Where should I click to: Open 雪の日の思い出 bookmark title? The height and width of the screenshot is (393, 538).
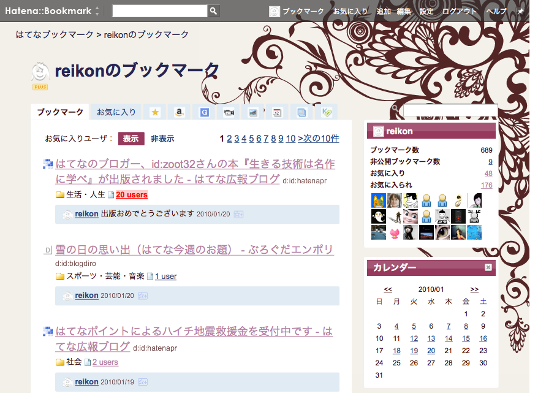[x=194, y=250]
